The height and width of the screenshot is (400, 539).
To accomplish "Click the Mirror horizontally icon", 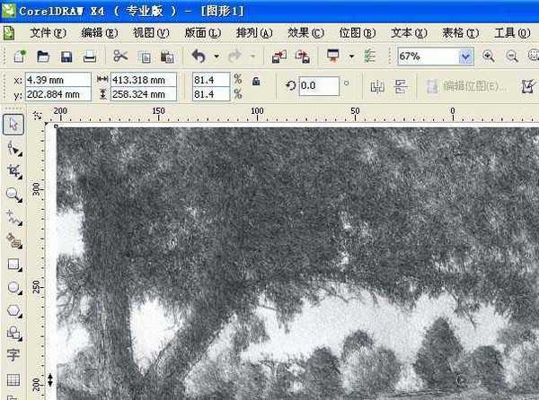I will (377, 86).
